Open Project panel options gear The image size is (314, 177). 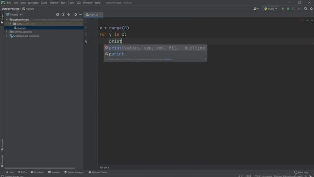(x=76, y=15)
